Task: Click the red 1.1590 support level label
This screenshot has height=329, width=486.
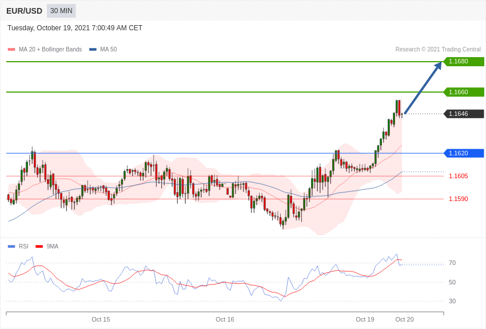Action: (x=459, y=199)
